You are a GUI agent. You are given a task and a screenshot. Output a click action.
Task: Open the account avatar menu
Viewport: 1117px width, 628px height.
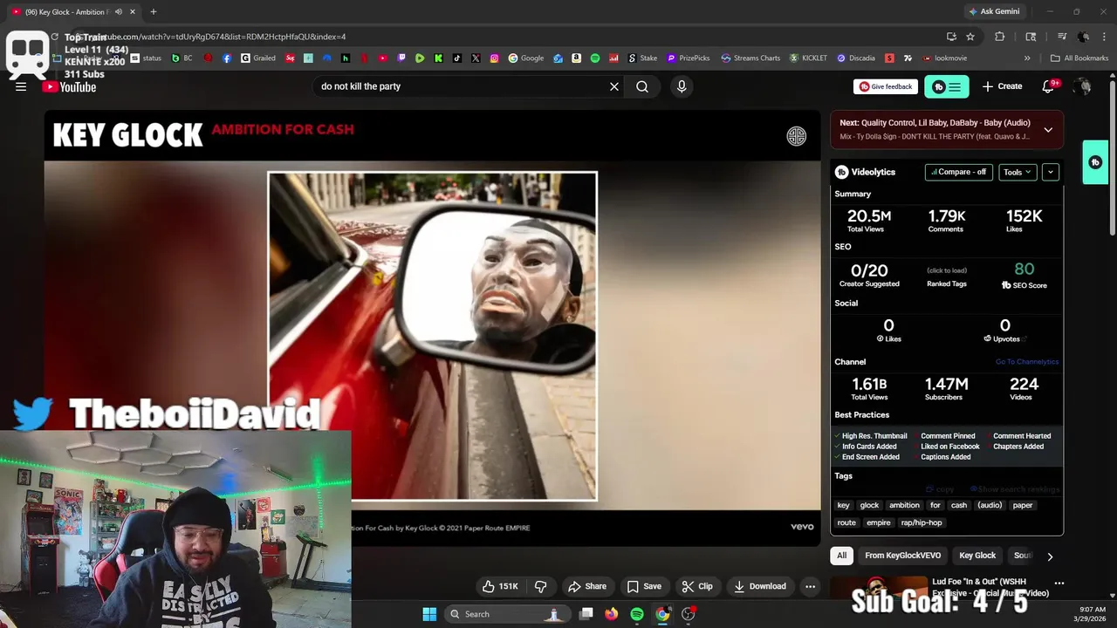coord(1083,86)
